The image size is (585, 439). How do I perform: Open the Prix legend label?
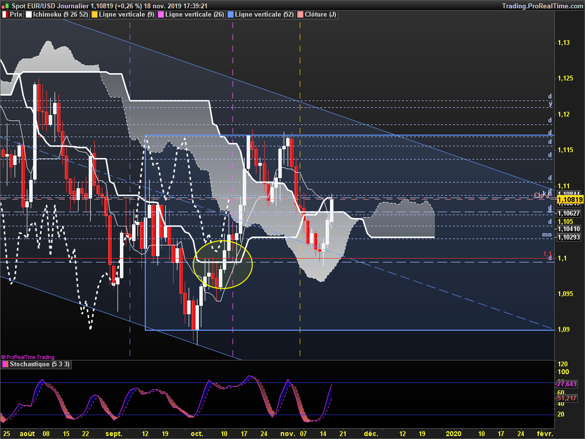[16, 15]
